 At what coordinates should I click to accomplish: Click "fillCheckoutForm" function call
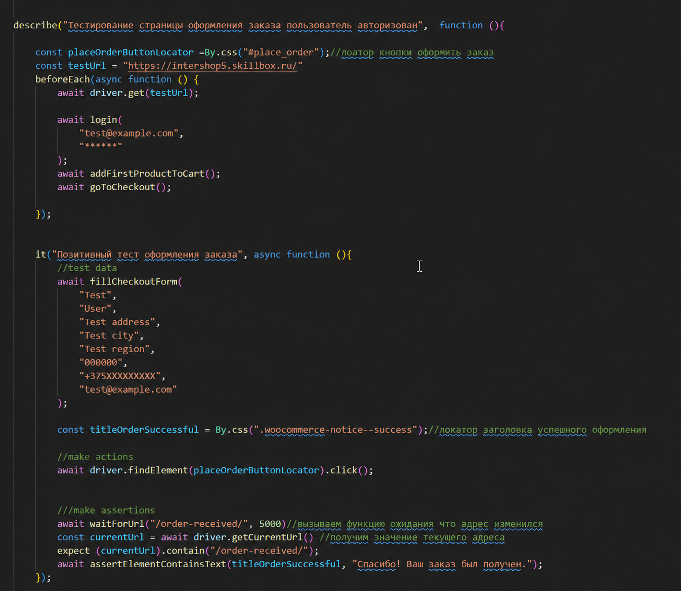point(134,281)
